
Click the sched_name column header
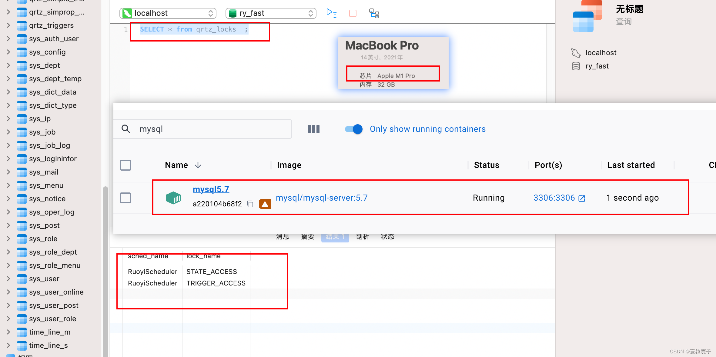tap(148, 256)
